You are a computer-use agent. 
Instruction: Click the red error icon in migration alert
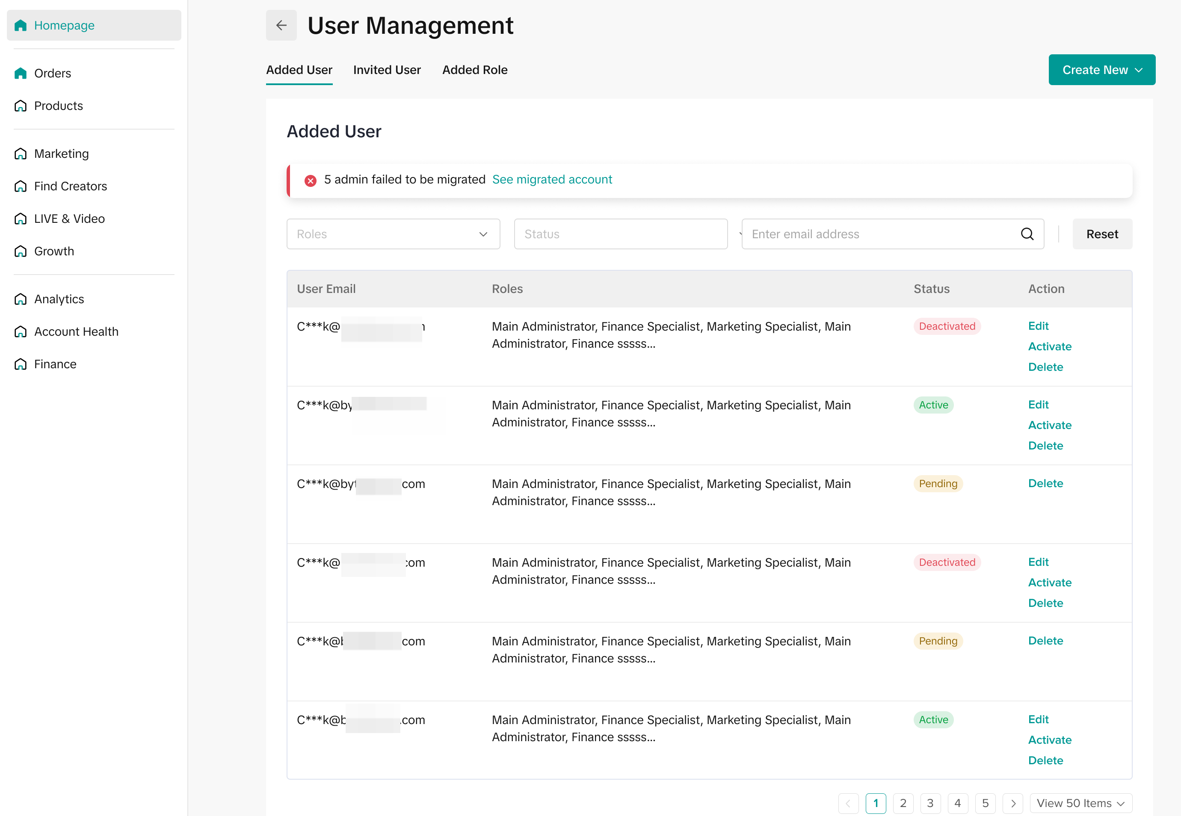click(311, 180)
